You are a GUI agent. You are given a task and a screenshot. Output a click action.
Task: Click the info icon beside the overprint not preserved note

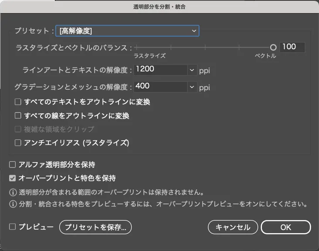click(x=13, y=192)
